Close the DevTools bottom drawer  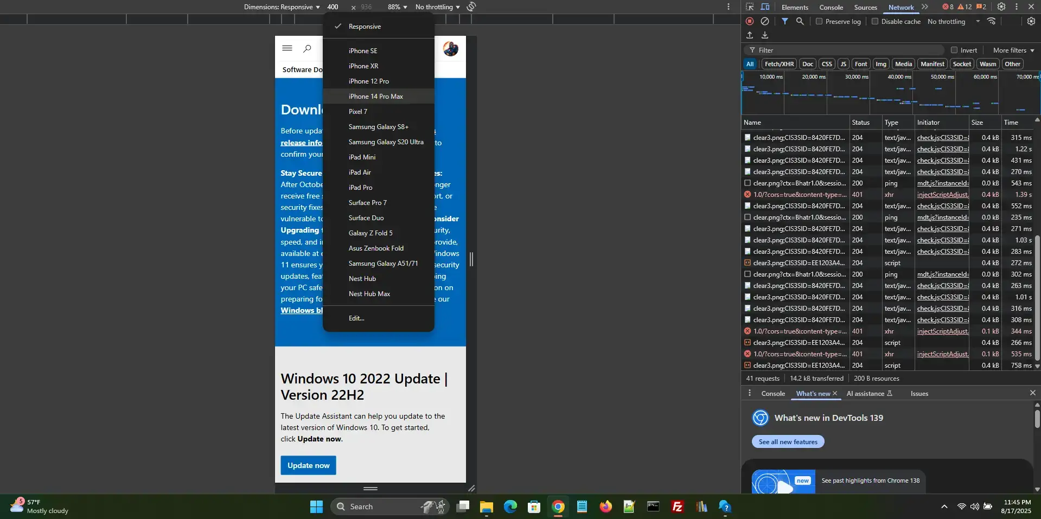[1032, 393]
